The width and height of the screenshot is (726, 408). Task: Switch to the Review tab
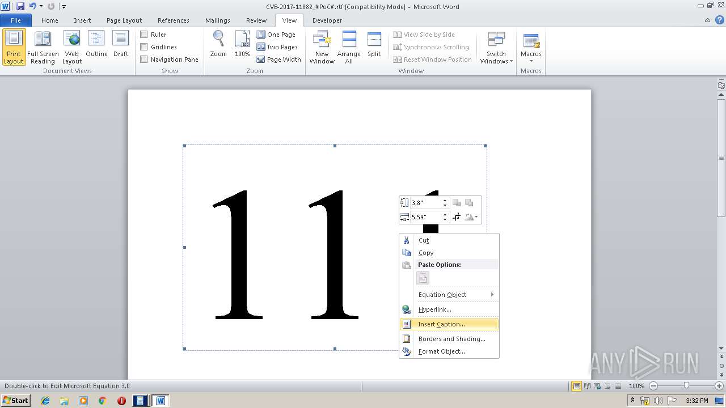[256, 20]
